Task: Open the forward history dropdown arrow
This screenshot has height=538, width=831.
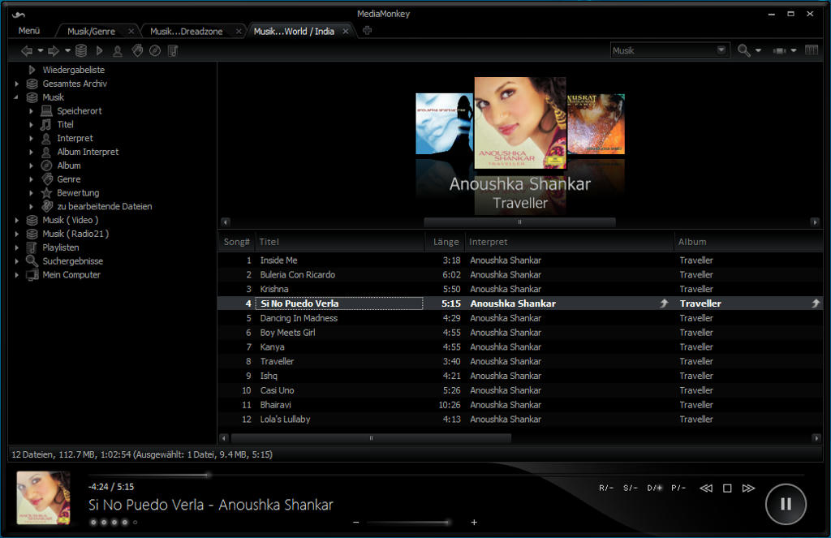Action: click(67, 51)
